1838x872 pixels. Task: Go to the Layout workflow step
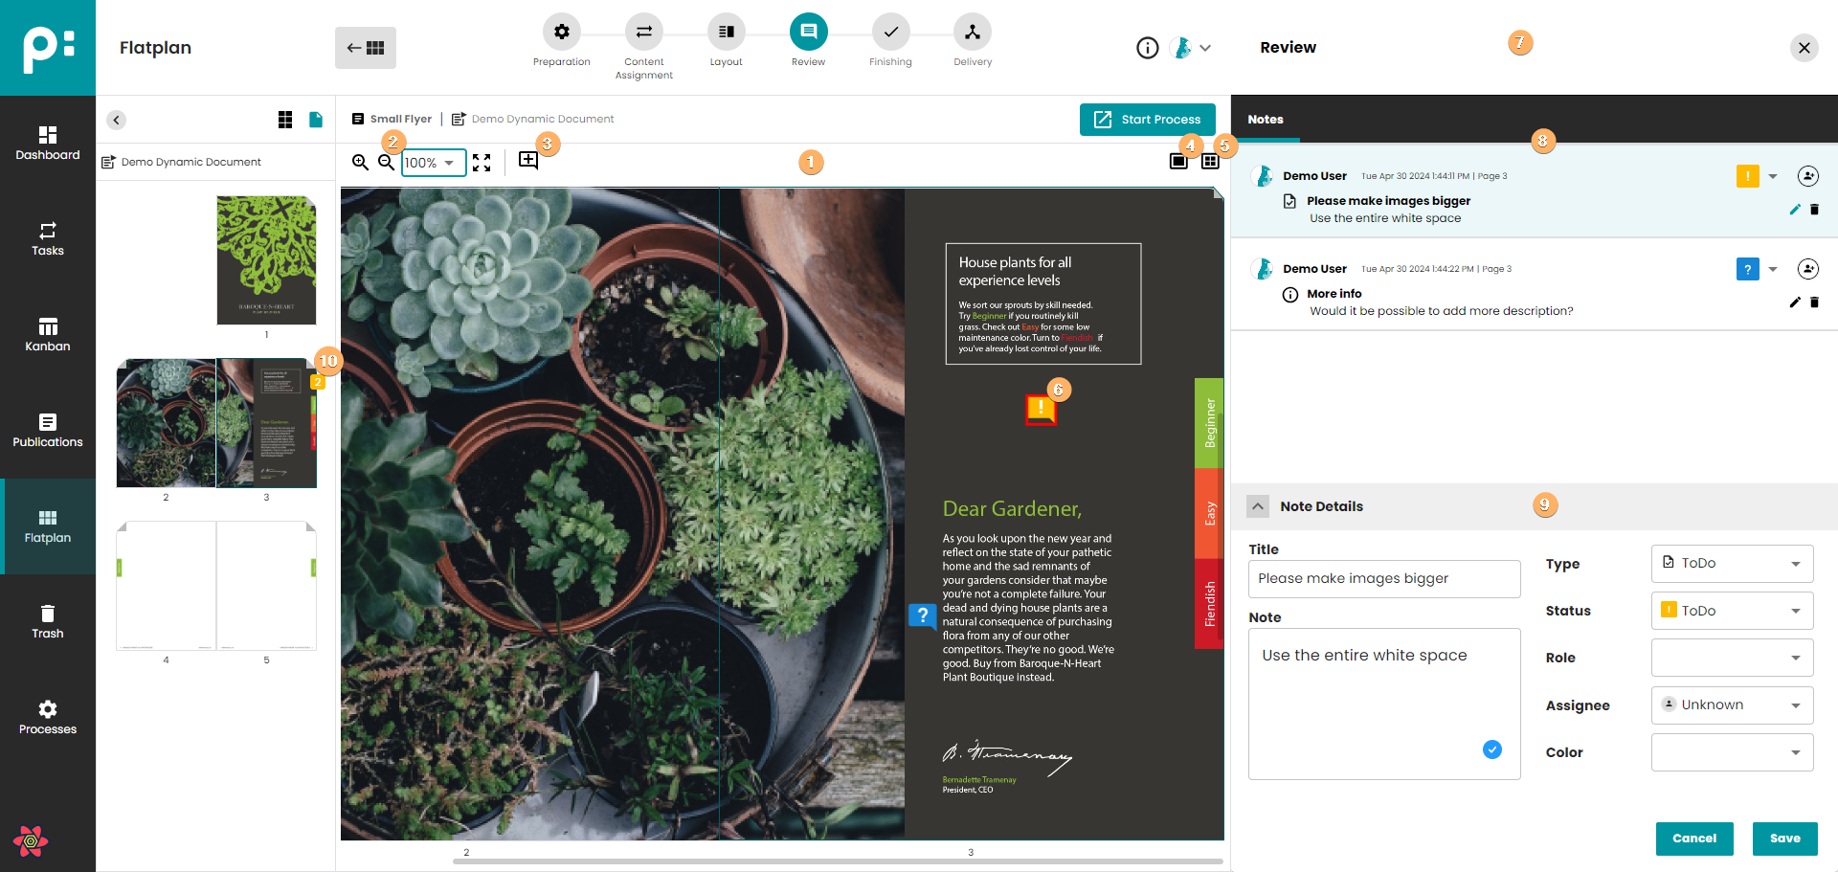click(x=726, y=40)
